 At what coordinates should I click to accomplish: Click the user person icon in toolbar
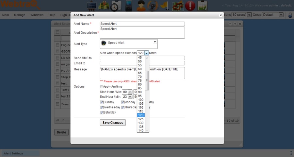tap(141, 6)
